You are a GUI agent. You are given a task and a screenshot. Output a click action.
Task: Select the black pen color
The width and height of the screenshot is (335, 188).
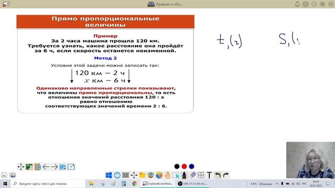coord(177,166)
